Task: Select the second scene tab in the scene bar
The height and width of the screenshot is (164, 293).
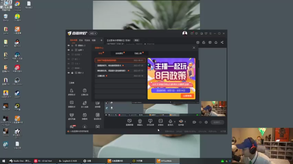Action: pos(81,40)
